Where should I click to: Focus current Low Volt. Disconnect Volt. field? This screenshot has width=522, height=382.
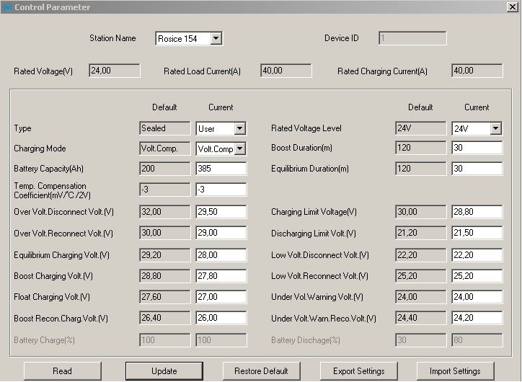click(x=477, y=255)
